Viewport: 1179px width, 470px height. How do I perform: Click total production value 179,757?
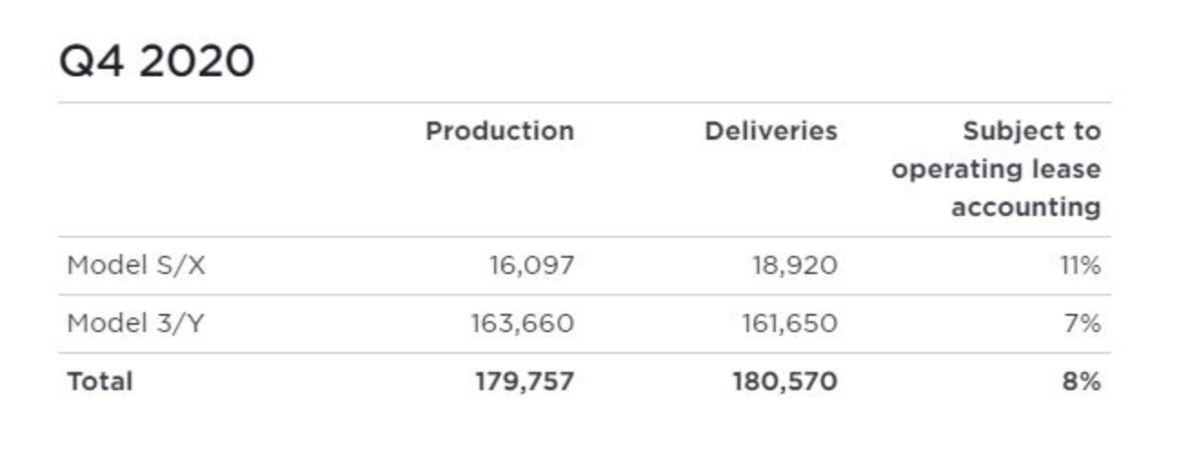[x=524, y=381]
